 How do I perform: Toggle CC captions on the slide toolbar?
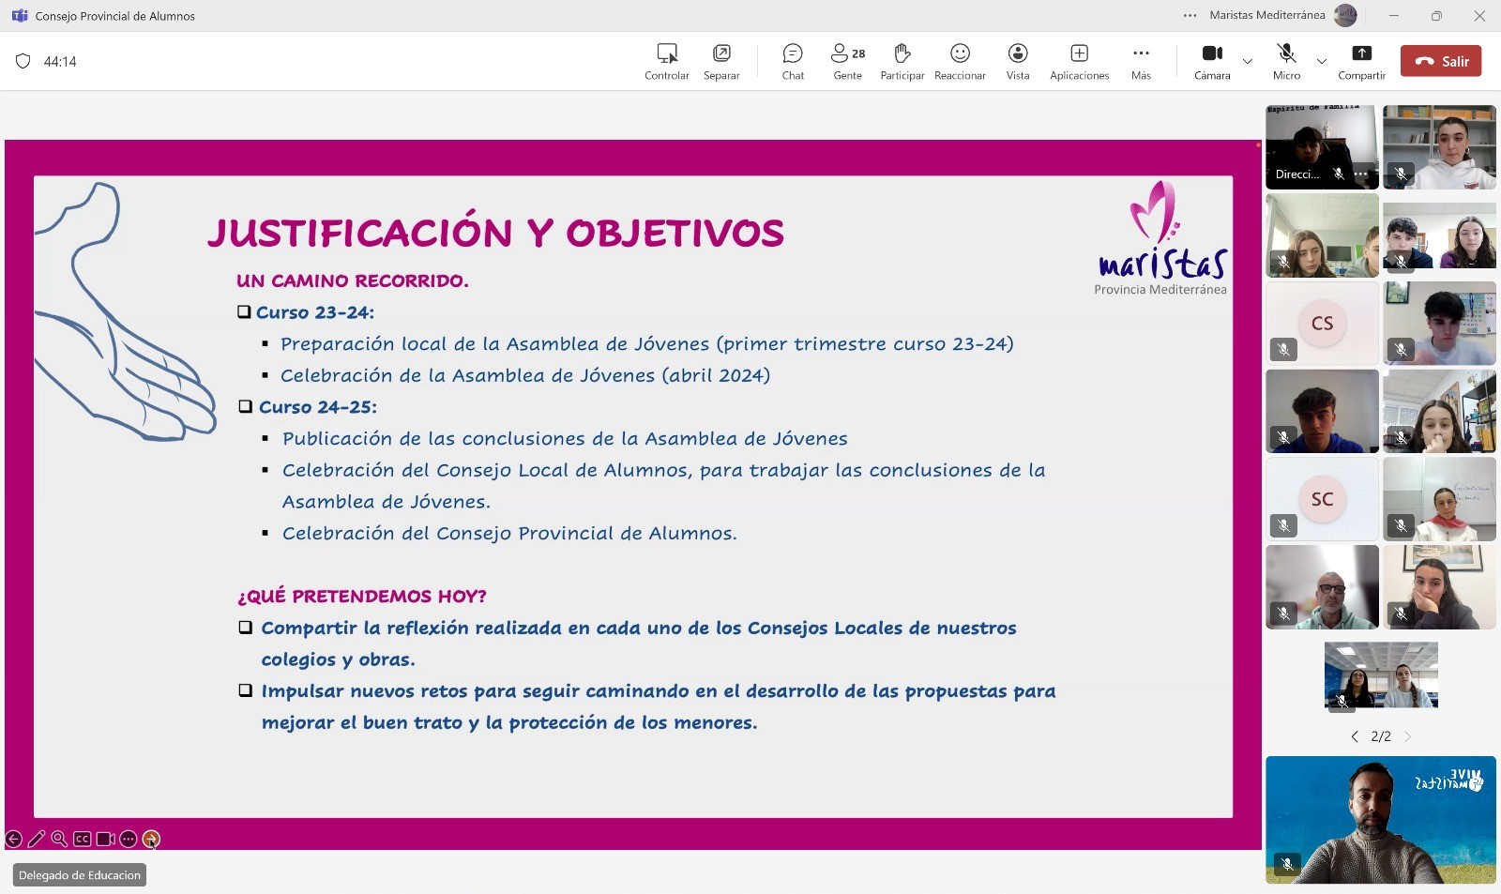[83, 839]
